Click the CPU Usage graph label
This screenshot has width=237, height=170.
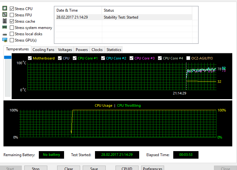[x=104, y=105]
